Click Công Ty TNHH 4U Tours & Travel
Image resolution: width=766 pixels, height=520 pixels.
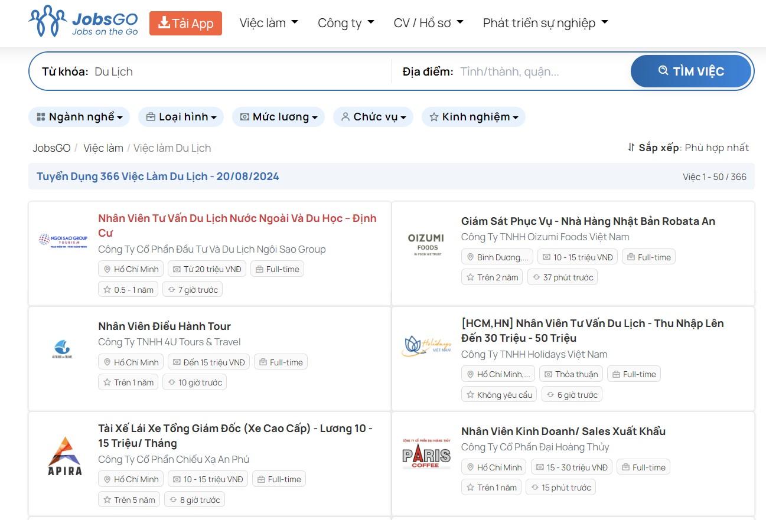pos(170,342)
